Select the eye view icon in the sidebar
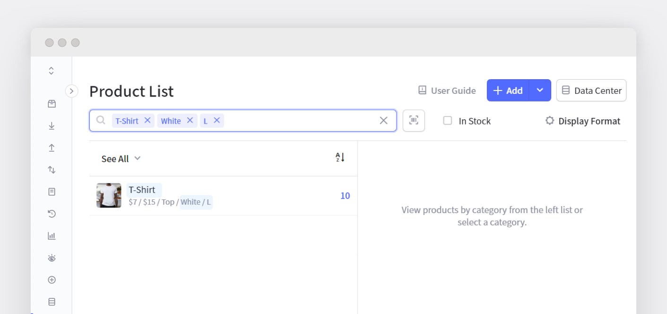667x314 pixels. pyautogui.click(x=52, y=257)
